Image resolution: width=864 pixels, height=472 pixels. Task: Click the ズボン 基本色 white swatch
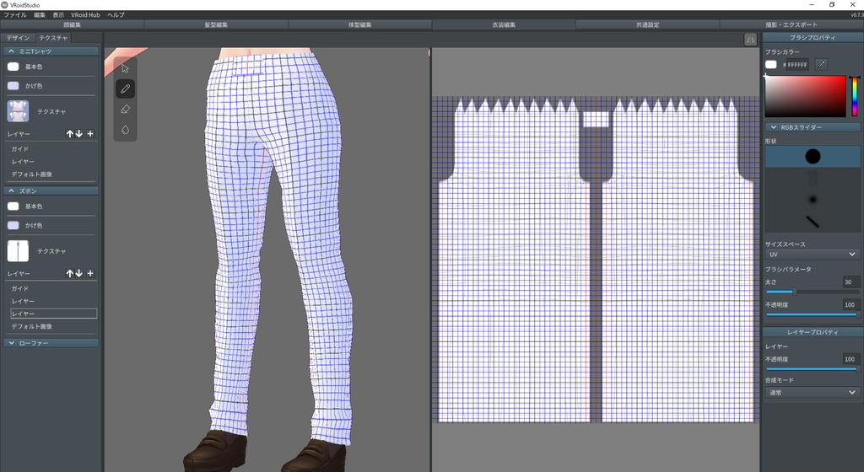13,206
